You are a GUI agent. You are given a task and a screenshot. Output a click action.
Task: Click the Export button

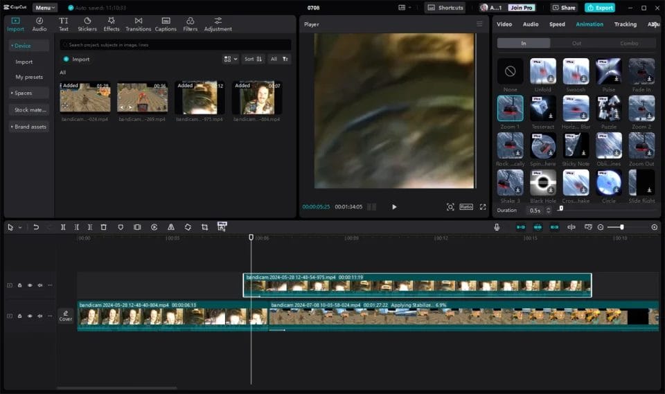599,8
